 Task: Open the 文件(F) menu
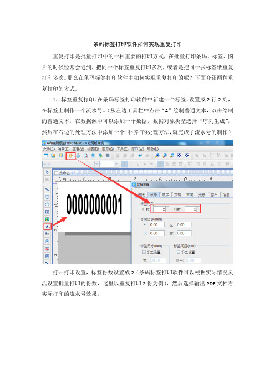[x=49, y=149]
